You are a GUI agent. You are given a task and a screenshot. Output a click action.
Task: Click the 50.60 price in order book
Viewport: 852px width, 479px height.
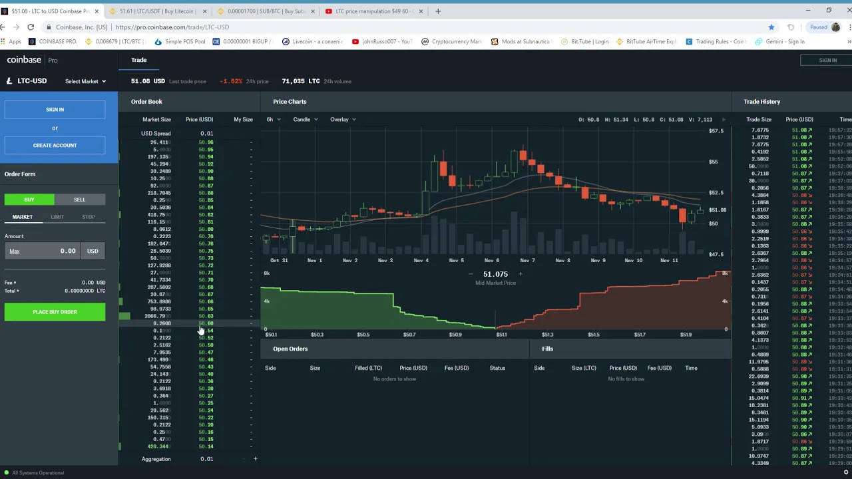[x=206, y=323]
